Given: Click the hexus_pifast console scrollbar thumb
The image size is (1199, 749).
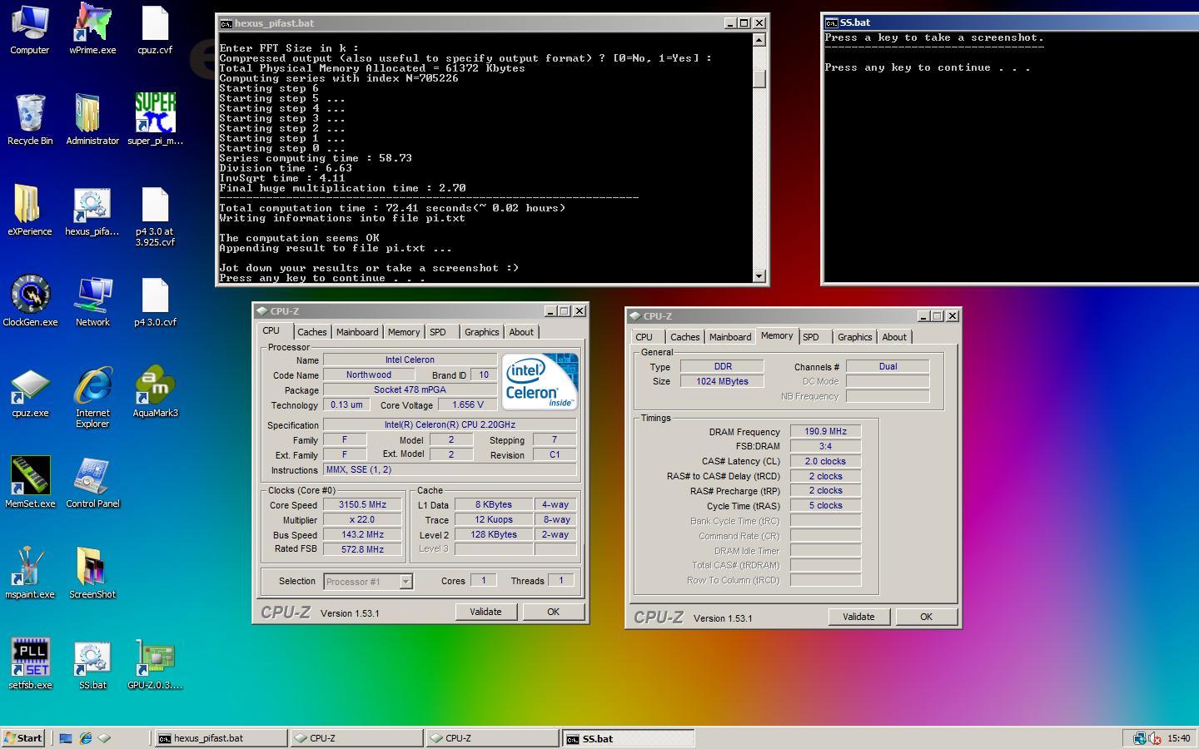Looking at the screenshot, I should tap(759, 79).
